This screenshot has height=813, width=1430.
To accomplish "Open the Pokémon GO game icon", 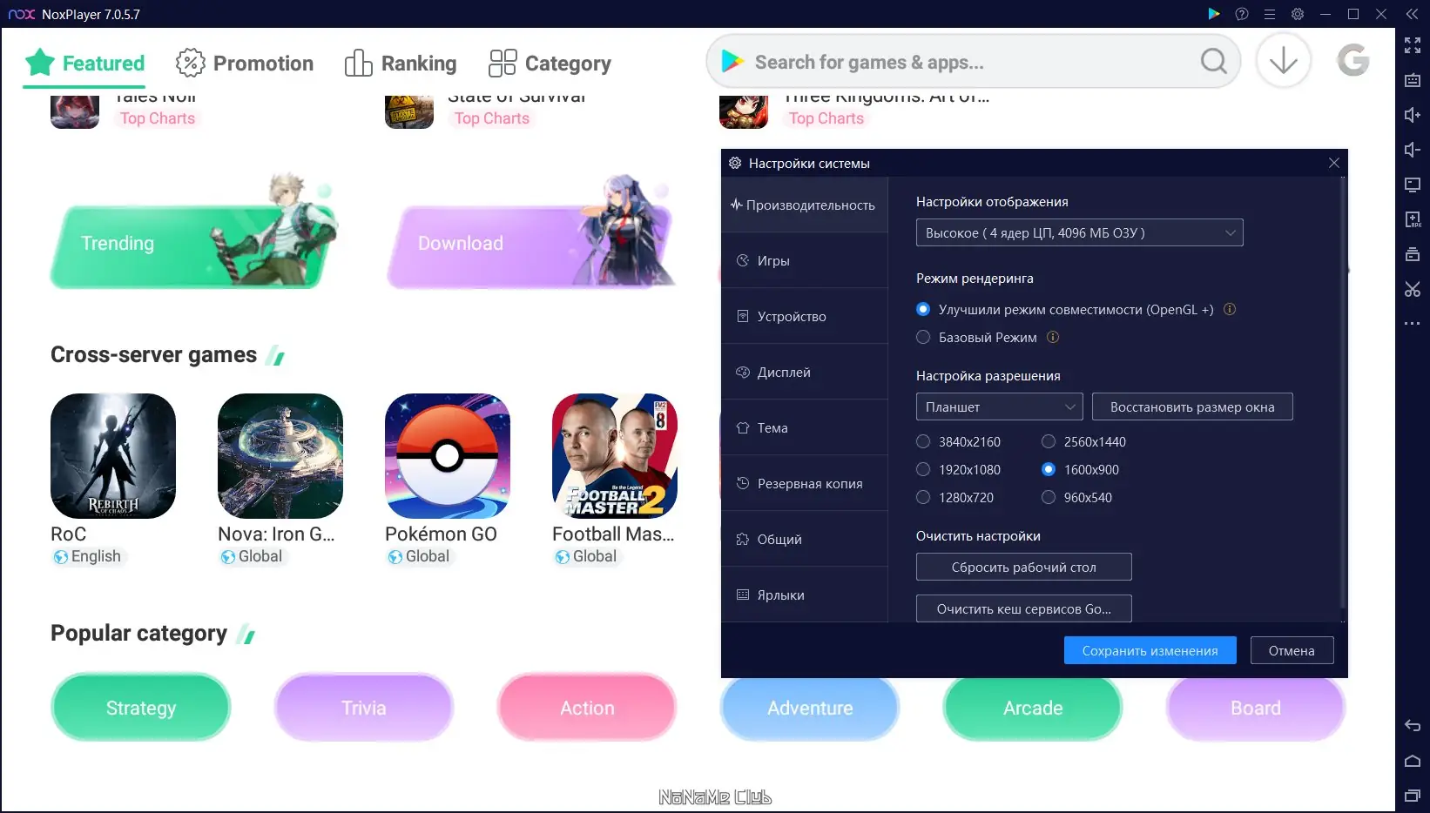I will (x=448, y=456).
